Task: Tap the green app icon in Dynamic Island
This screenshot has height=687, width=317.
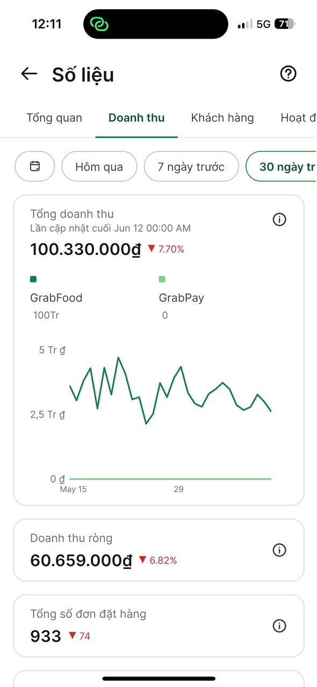Action: point(99,24)
